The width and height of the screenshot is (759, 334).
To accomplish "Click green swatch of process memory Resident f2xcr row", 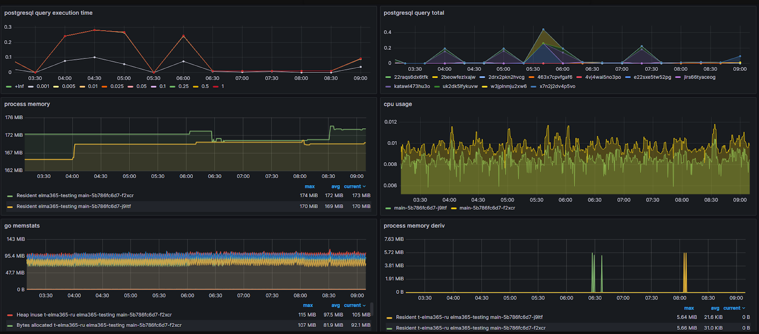I will pos(10,196).
